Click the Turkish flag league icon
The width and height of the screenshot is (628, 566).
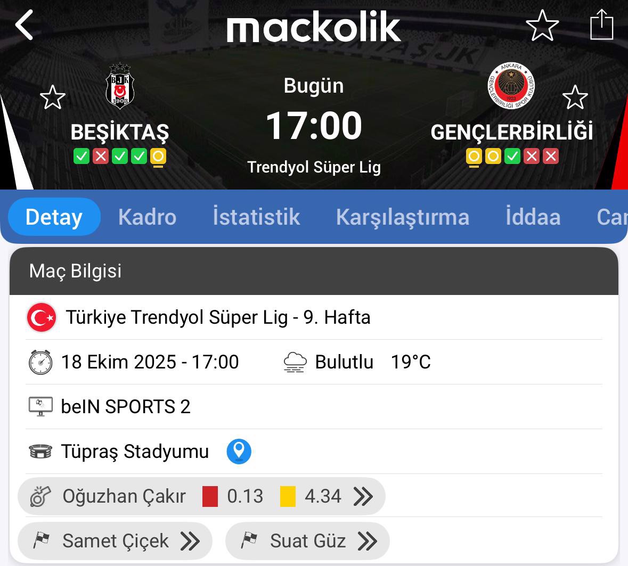pyautogui.click(x=42, y=317)
